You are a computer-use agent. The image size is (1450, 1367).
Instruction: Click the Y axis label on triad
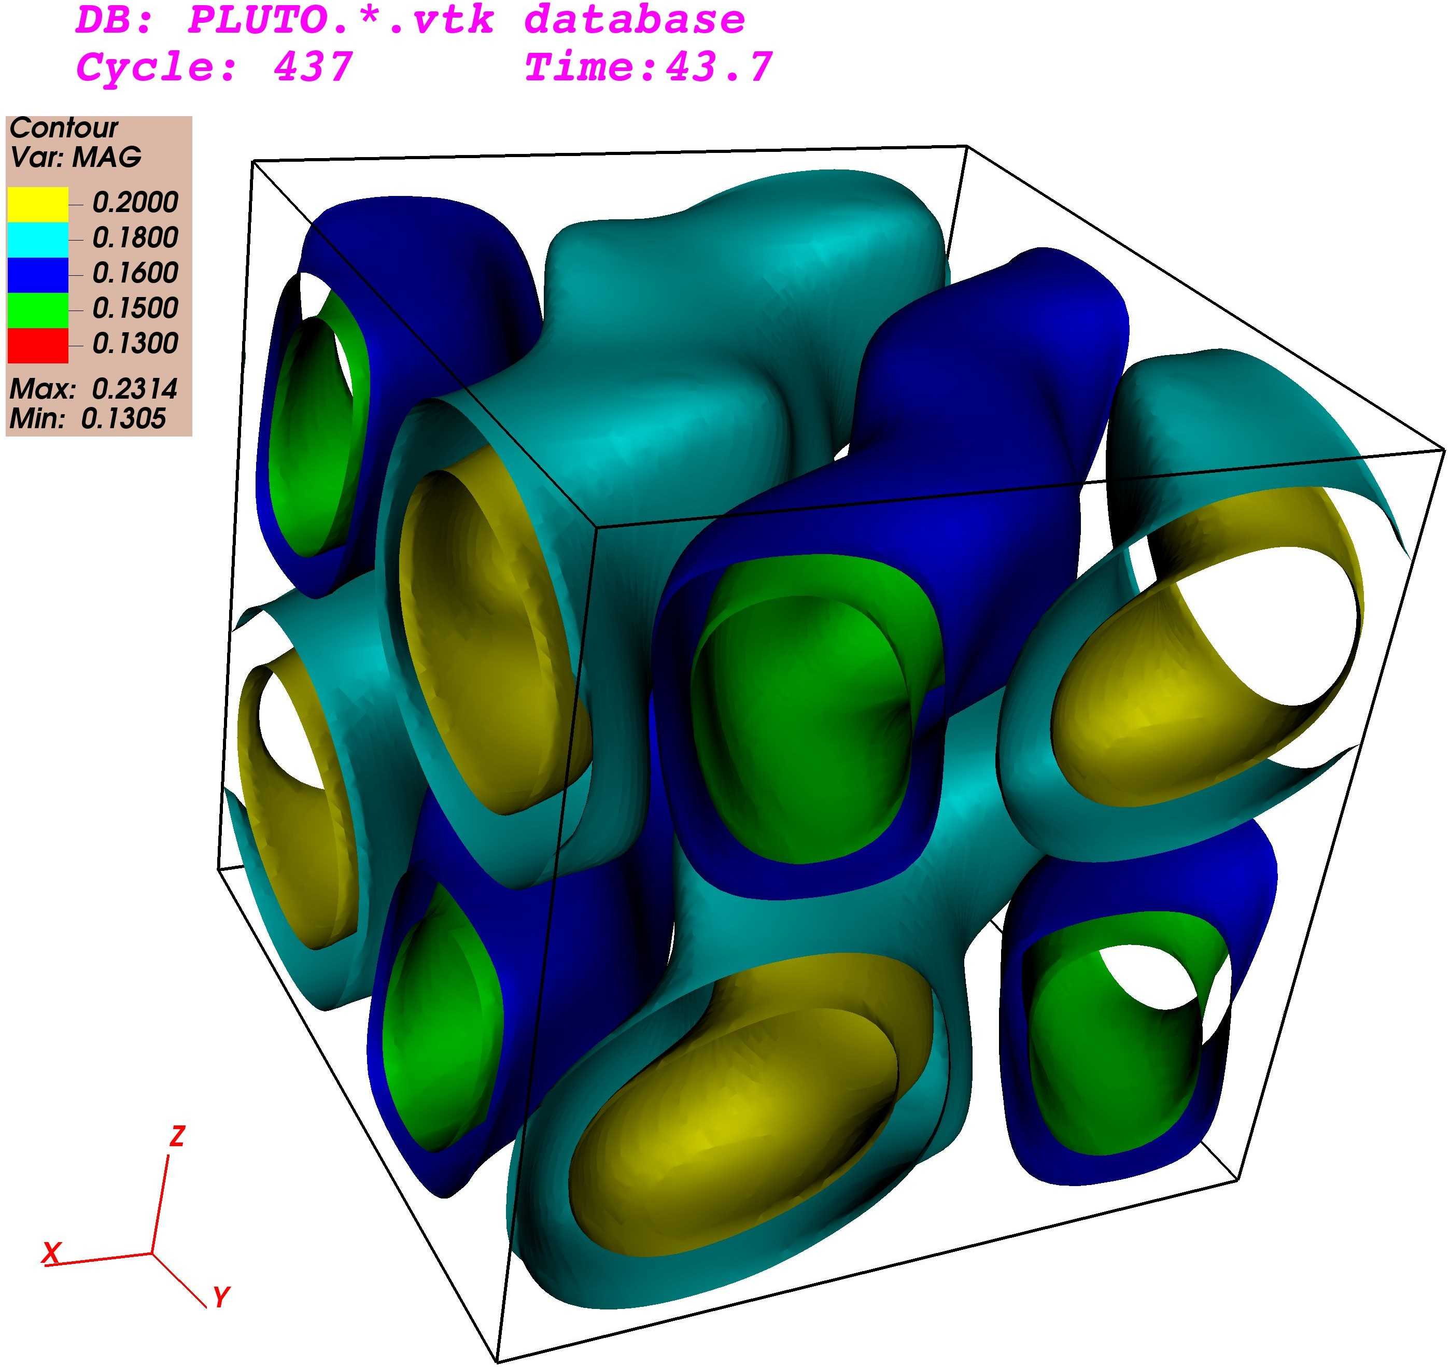pos(222,1298)
